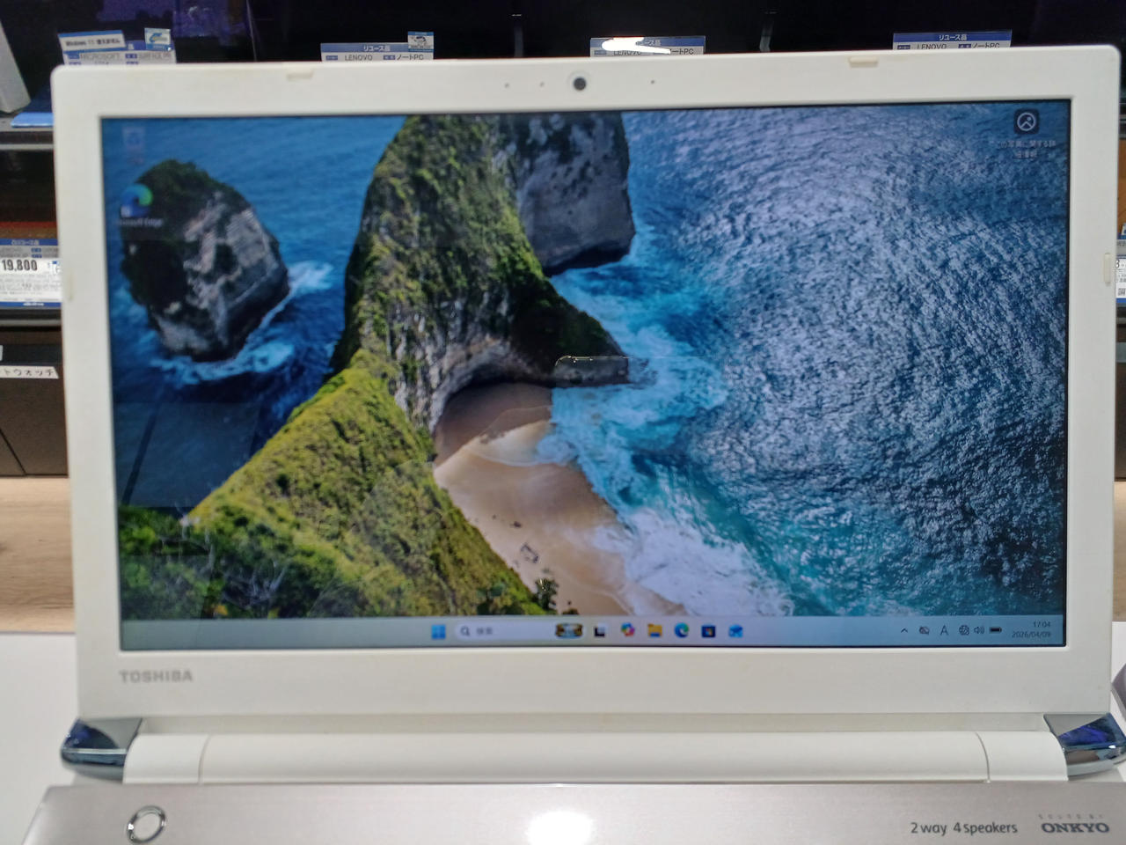Open the Mail app in the taskbar
The width and height of the screenshot is (1126, 845).
coord(736,631)
